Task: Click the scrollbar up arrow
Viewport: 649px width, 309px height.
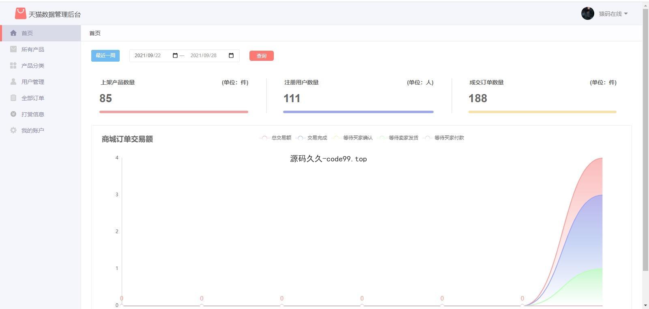Action: (645, 5)
